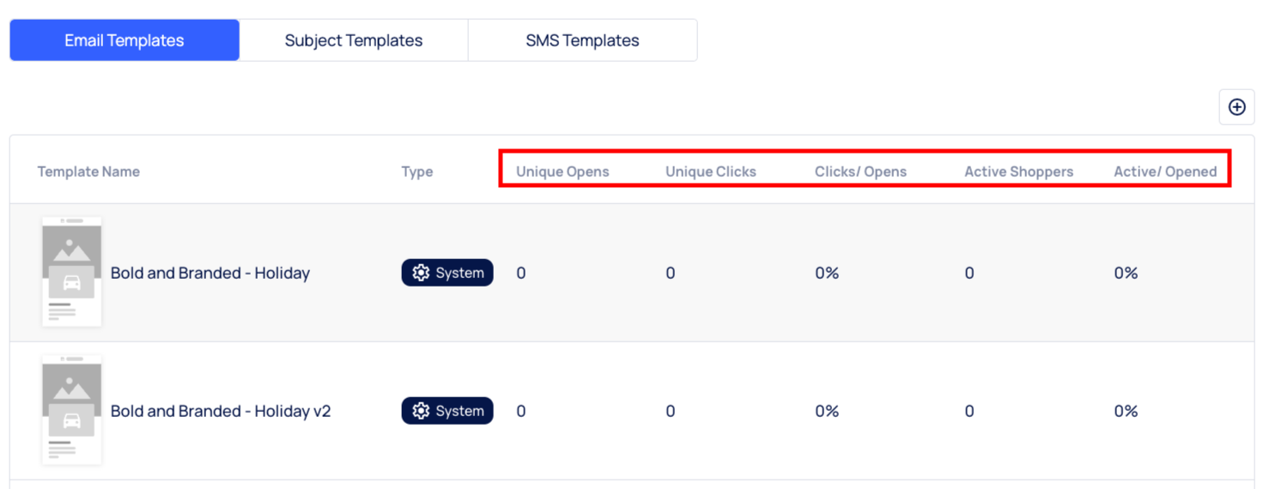Image resolution: width=1269 pixels, height=489 pixels.
Task: Click the add template plus icon
Action: point(1236,107)
